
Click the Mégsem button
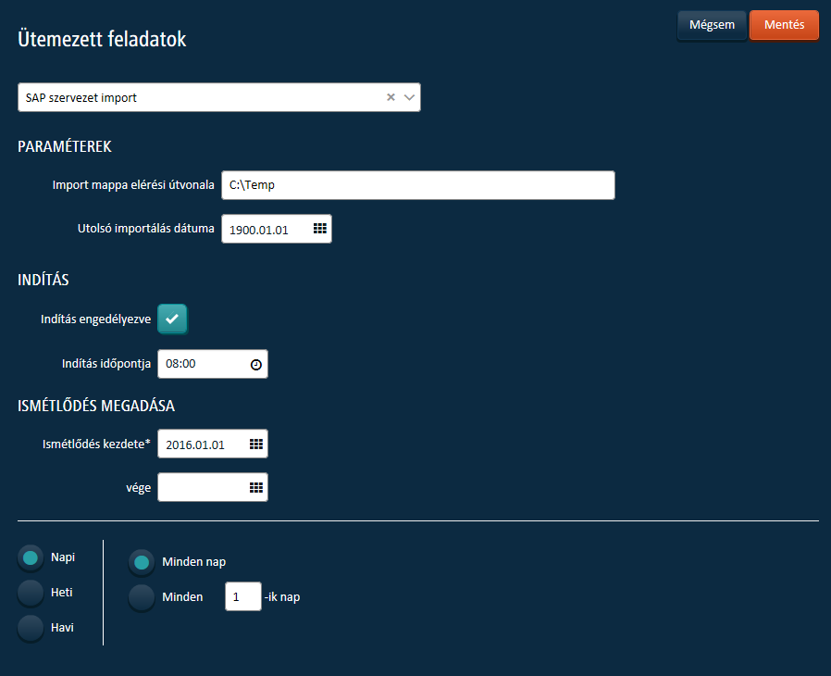712,25
